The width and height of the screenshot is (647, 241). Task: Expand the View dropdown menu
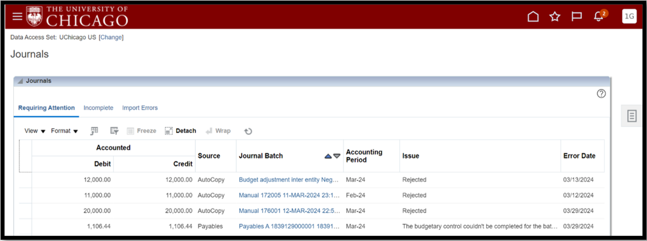coord(35,131)
